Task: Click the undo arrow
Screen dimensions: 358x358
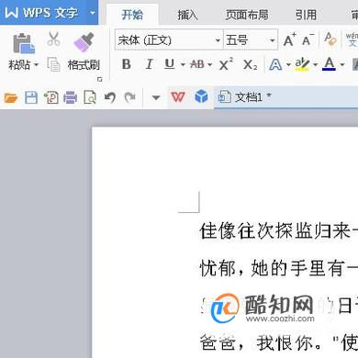Action: click(x=110, y=97)
